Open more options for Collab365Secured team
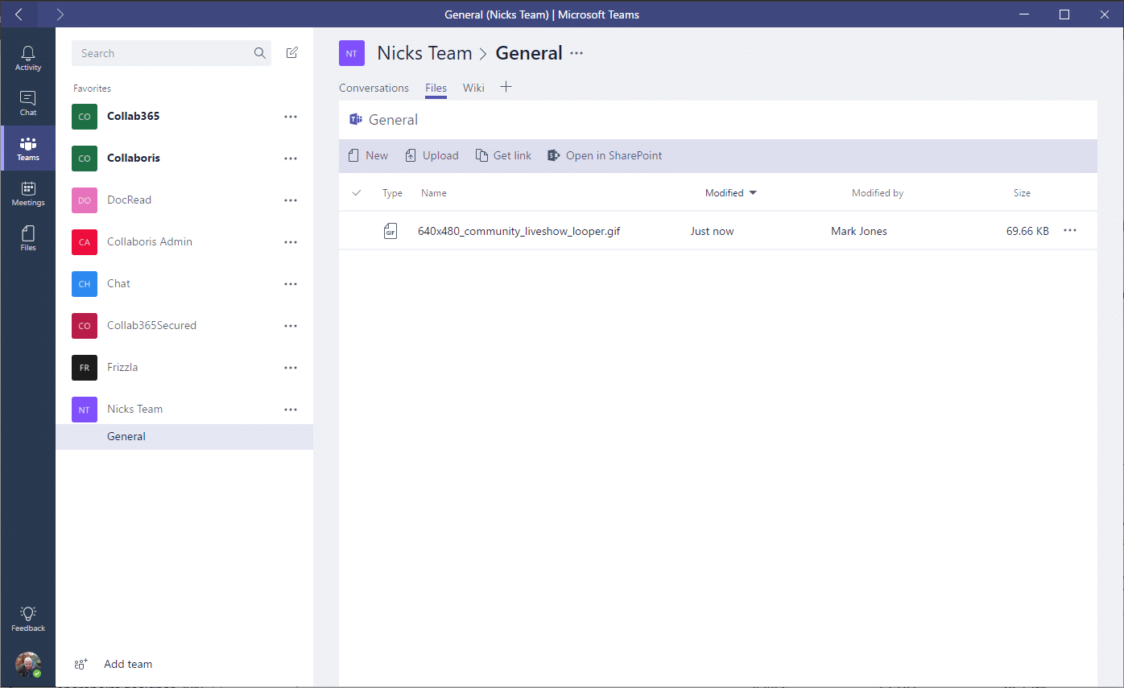Viewport: 1124px width, 688px height. [x=291, y=326]
